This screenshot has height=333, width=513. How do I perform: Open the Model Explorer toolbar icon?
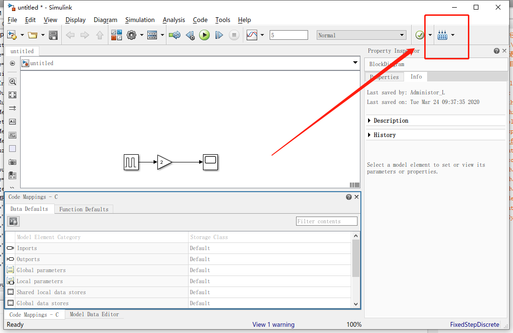[x=152, y=35]
